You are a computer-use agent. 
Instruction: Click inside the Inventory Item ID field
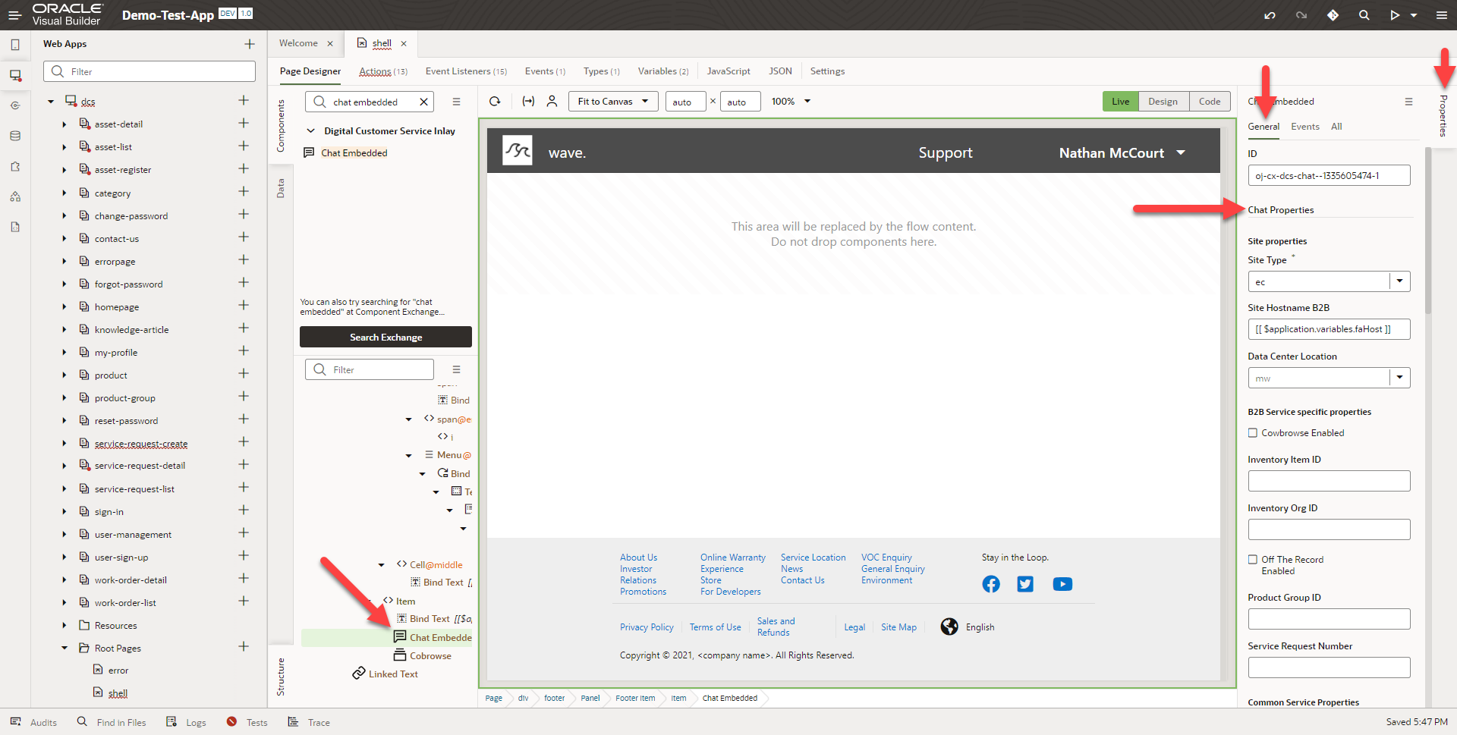(1328, 480)
